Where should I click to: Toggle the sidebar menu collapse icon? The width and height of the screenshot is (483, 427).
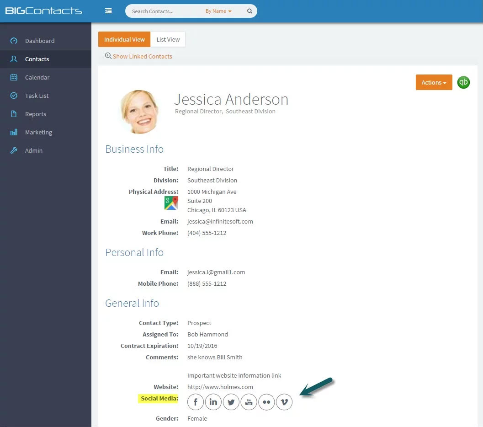click(108, 11)
